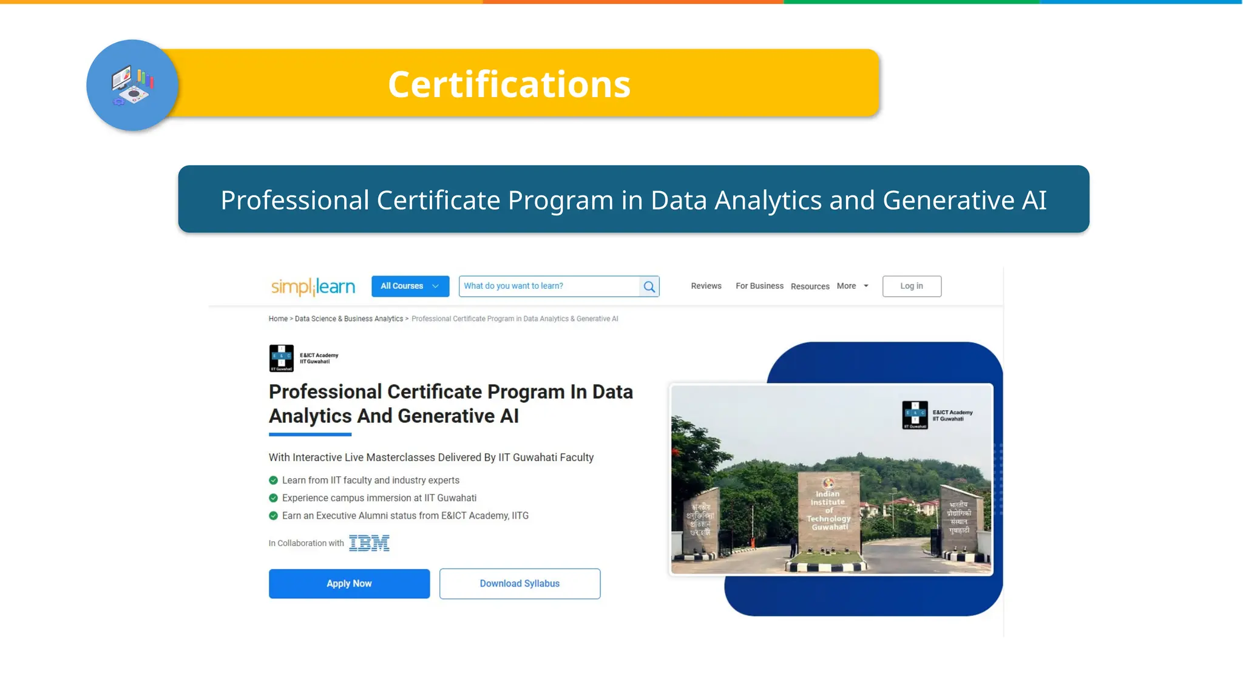This screenshot has height=699, width=1243.
Task: Open the Reviews menu item
Action: click(706, 286)
